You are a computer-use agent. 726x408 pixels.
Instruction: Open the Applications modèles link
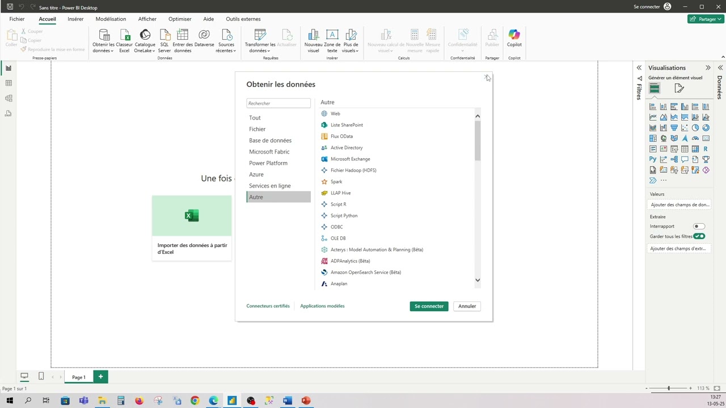pyautogui.click(x=322, y=306)
